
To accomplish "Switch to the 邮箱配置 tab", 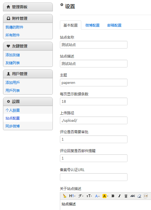I will [114, 25].
